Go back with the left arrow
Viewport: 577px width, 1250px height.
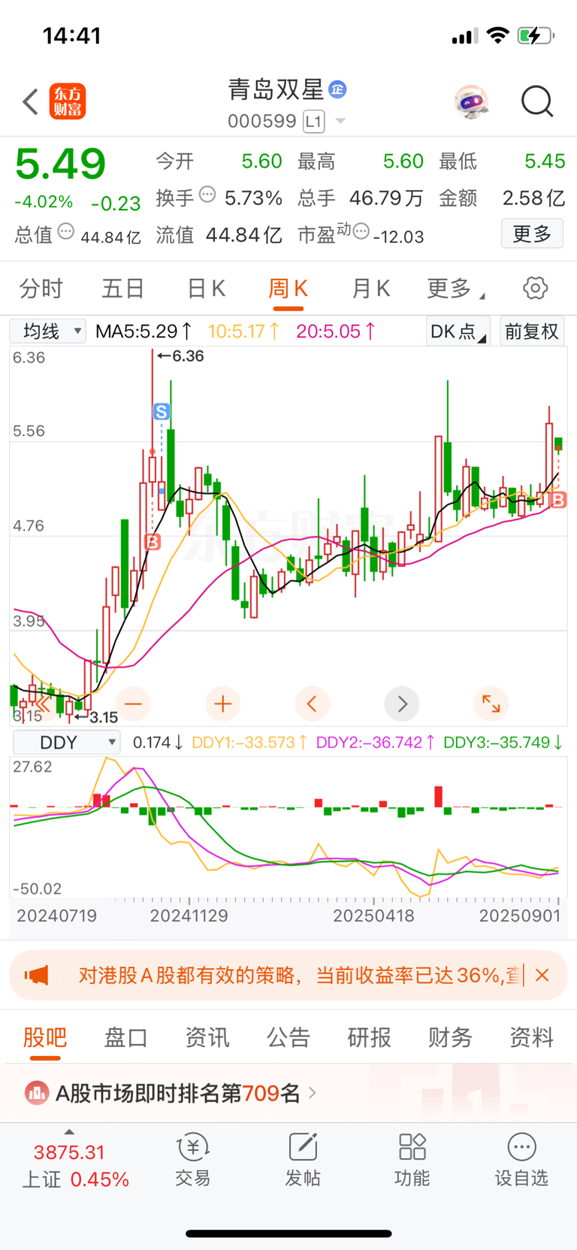point(30,101)
